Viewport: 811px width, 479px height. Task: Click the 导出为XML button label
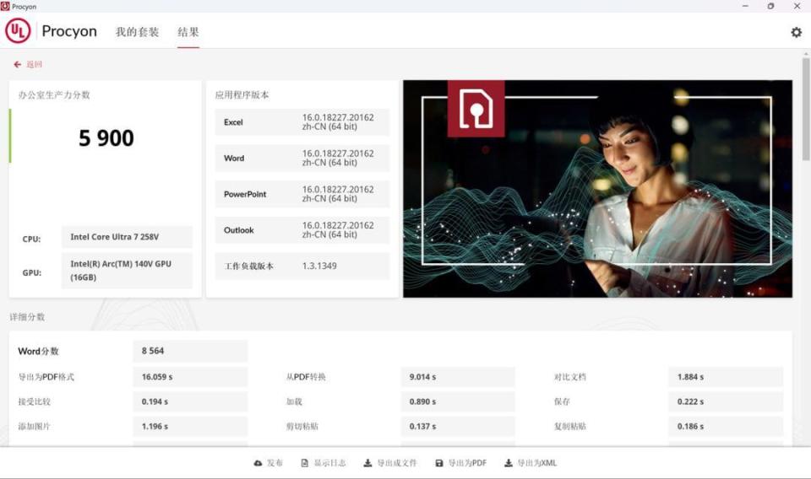point(537,463)
